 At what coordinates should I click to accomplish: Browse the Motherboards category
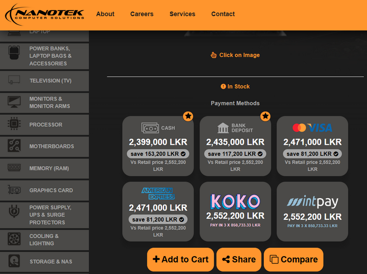[44, 146]
